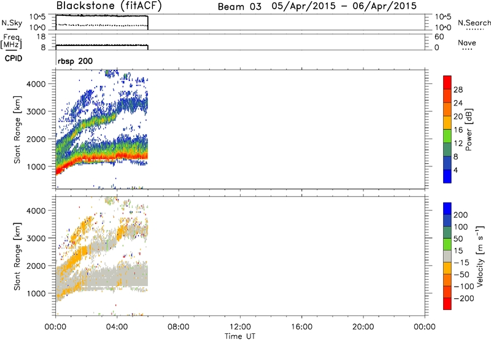Click the Freq. [MHz] axis label
Image resolution: width=491 pixels, height=340 pixels.
pyautogui.click(x=11, y=41)
